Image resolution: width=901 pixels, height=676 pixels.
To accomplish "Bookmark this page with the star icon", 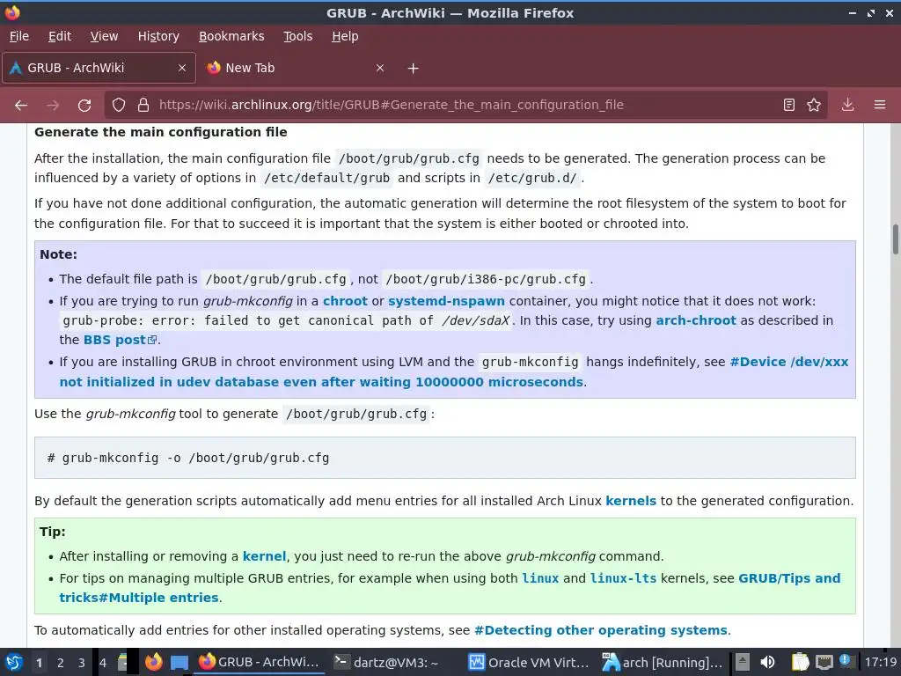I will point(814,105).
